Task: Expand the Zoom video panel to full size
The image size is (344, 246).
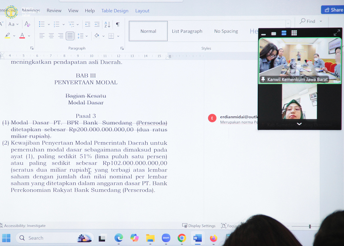Action: 337,33
